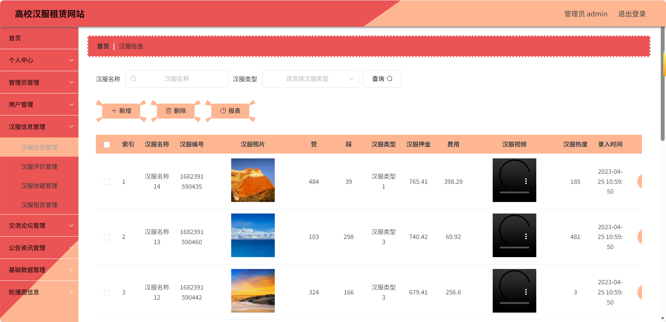Open 汉服评价管理 submenu item

click(x=39, y=166)
